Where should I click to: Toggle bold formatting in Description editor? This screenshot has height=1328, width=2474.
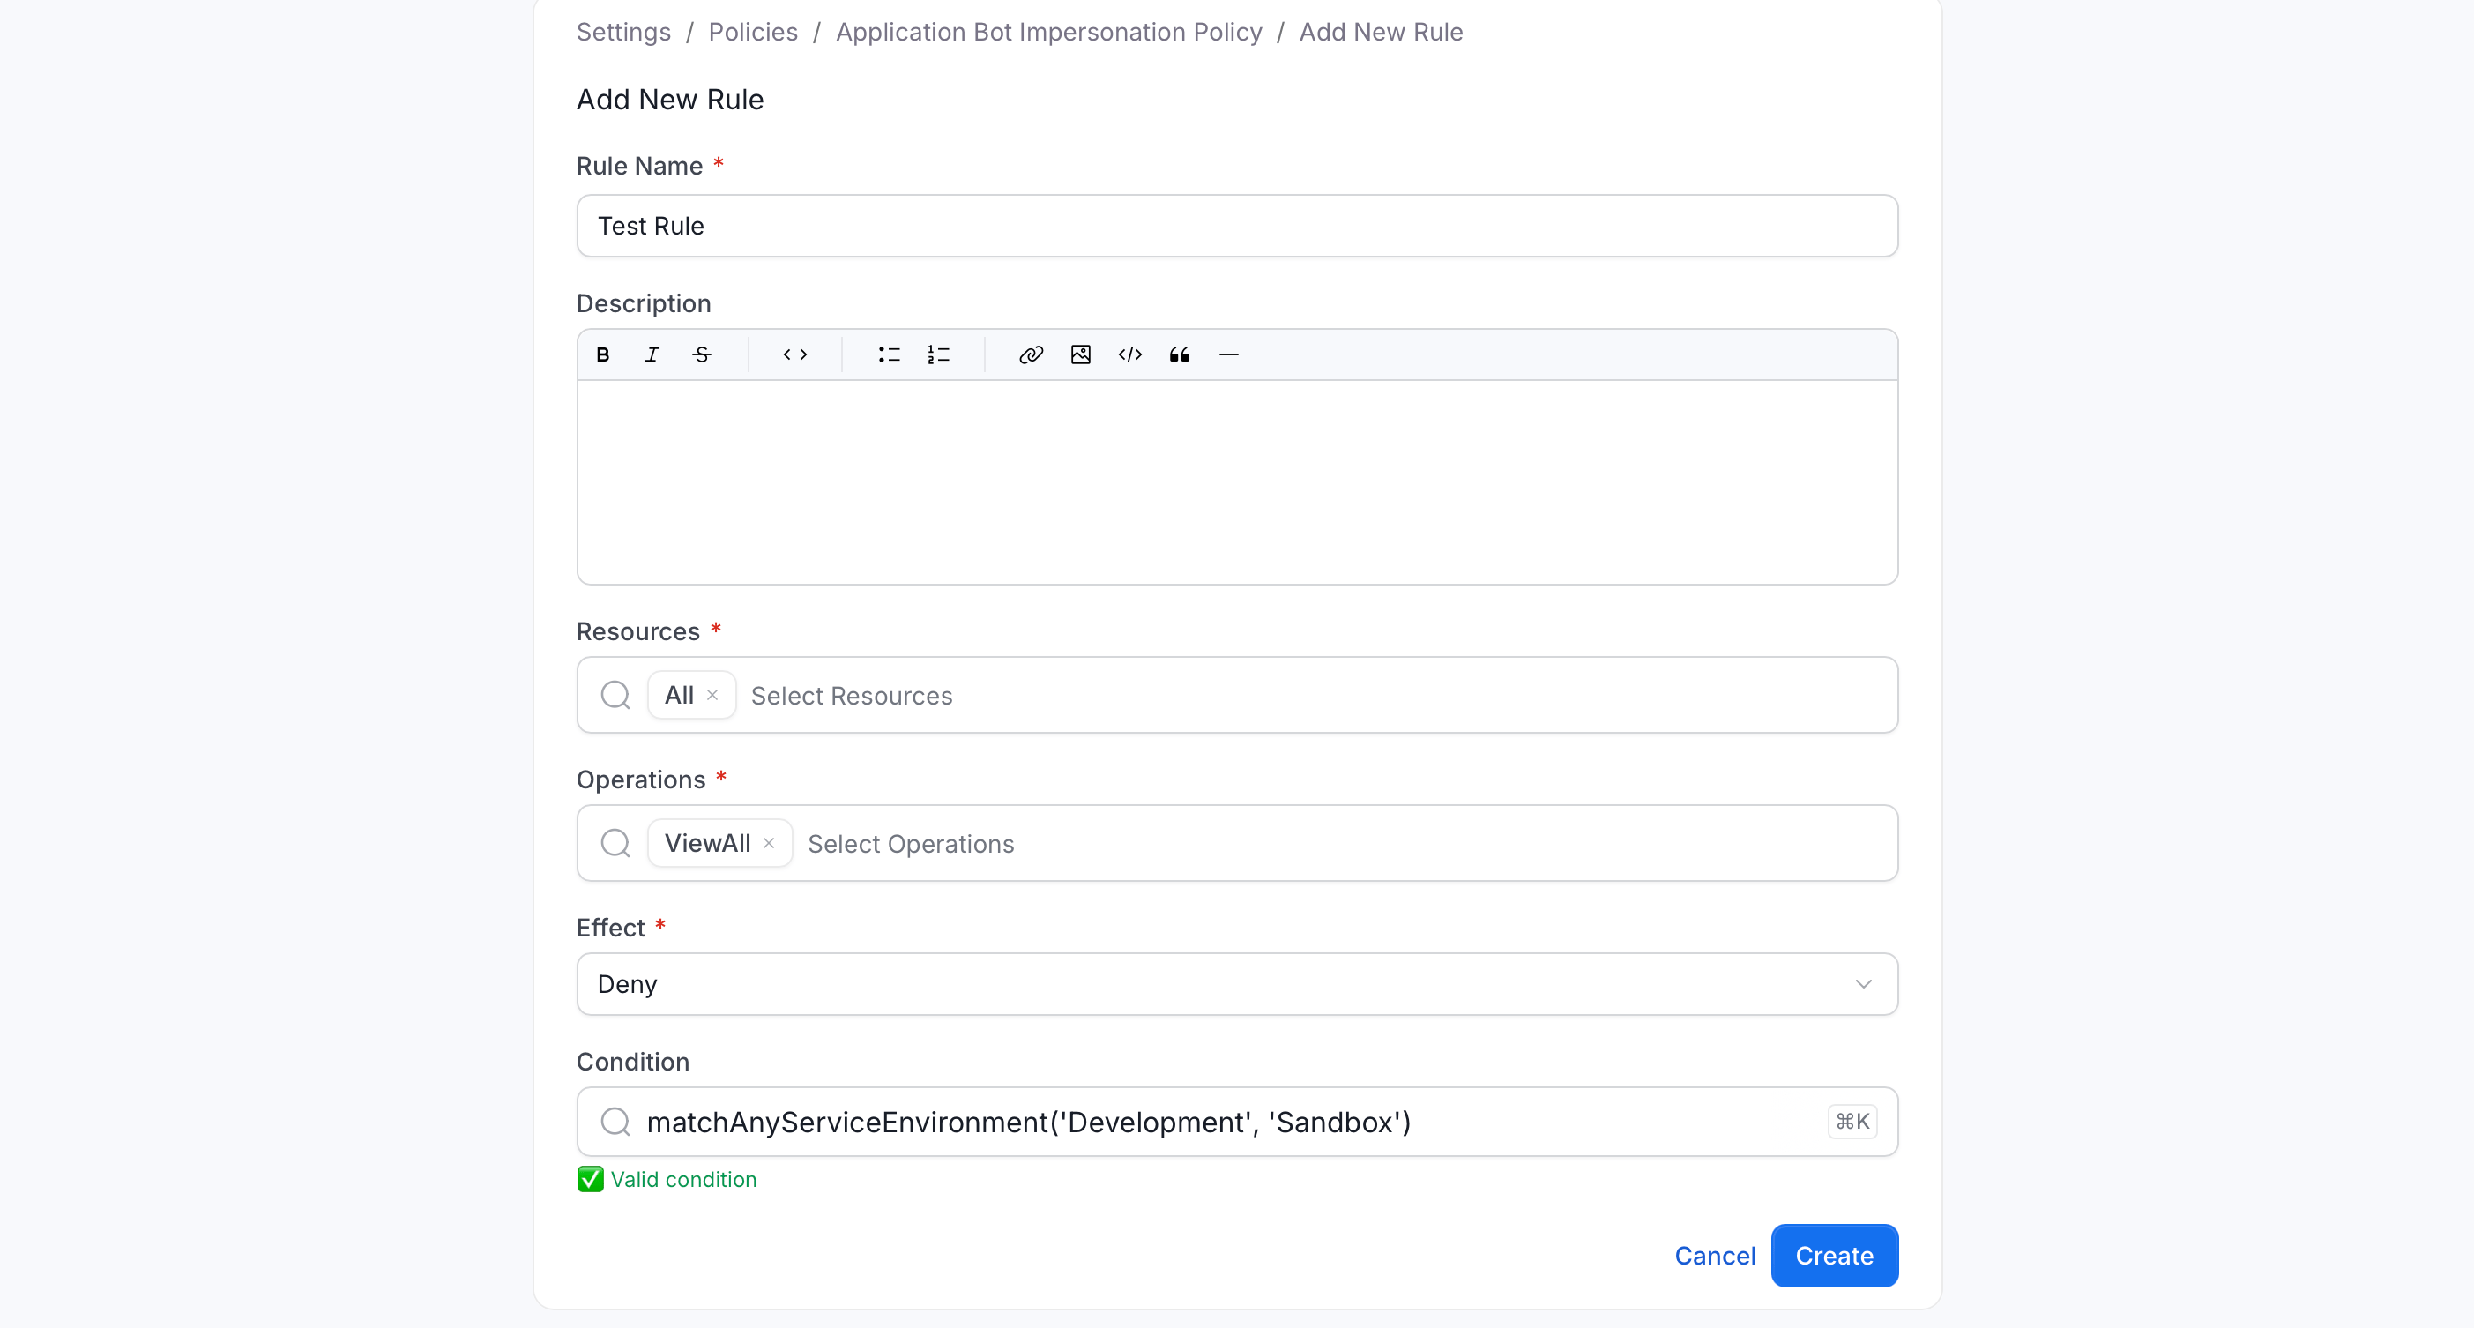click(602, 354)
